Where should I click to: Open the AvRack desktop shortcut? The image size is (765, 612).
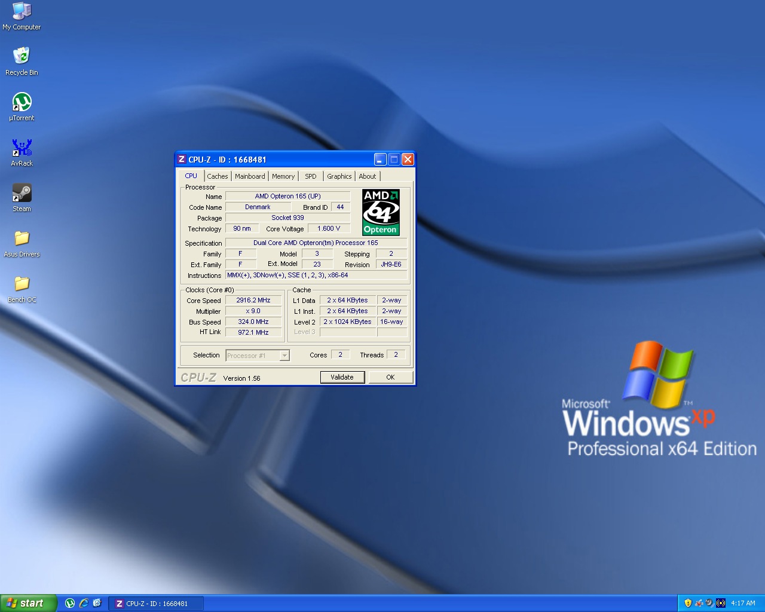(22, 152)
